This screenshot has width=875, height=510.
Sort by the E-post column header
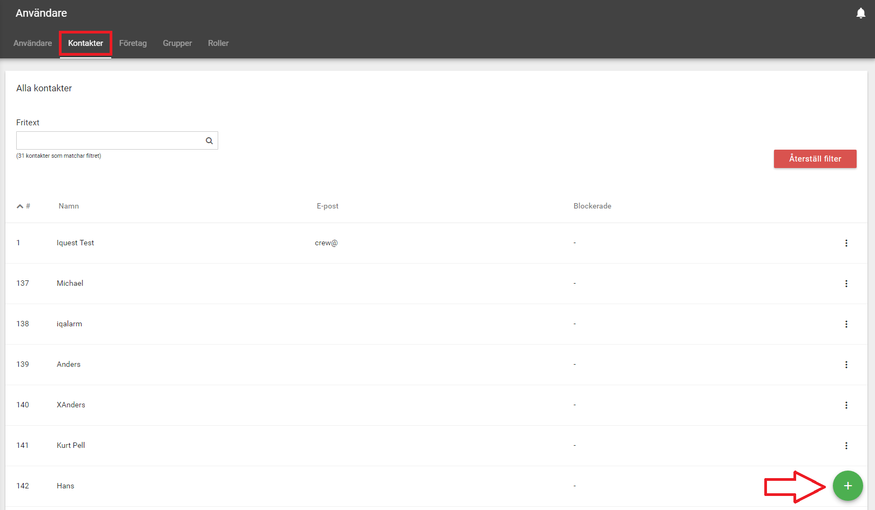(327, 206)
